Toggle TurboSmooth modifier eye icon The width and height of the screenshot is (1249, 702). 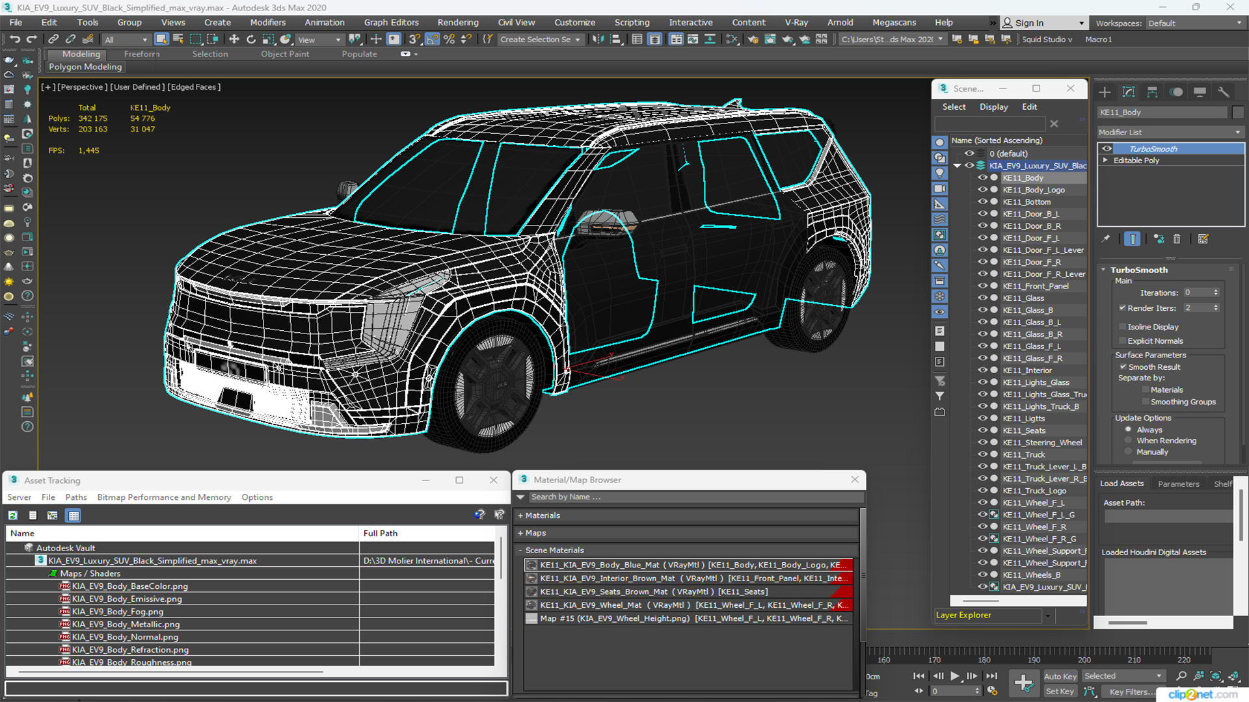[1107, 149]
